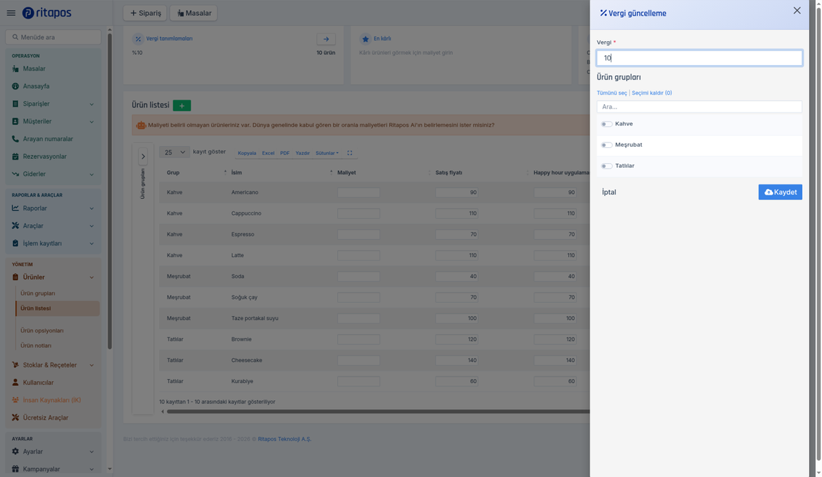Screen dimensions: 822x477
Task: Click the Sipariş new order button
Action: click(145, 13)
